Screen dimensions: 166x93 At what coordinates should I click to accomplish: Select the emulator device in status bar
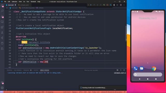pos(112,92)
